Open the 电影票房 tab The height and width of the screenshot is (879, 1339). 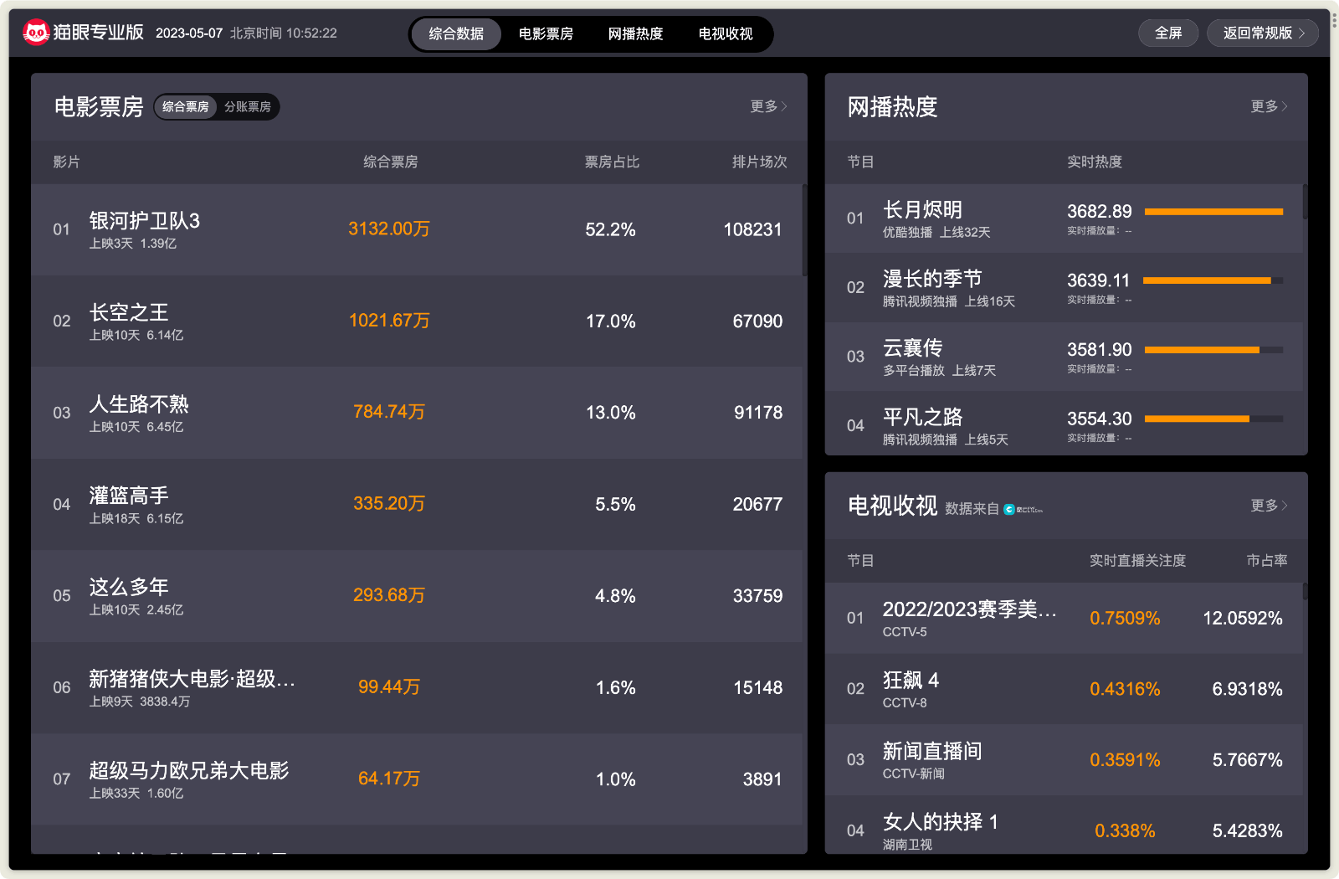click(x=546, y=34)
